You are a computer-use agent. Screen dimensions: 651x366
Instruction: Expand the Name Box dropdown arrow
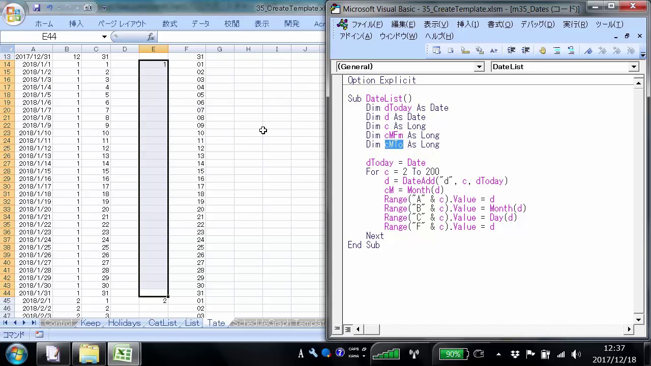(104, 37)
